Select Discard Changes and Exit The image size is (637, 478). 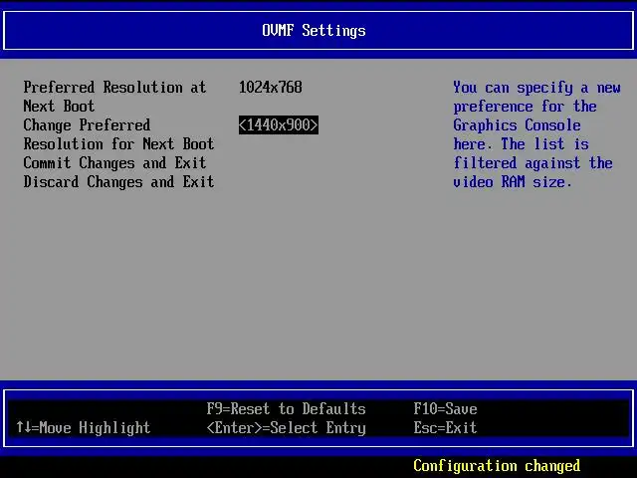[118, 181]
